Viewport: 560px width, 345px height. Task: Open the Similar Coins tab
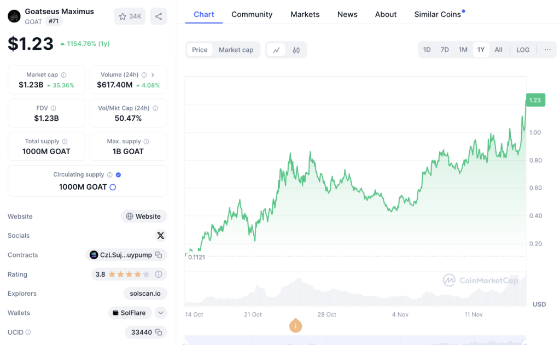point(438,15)
